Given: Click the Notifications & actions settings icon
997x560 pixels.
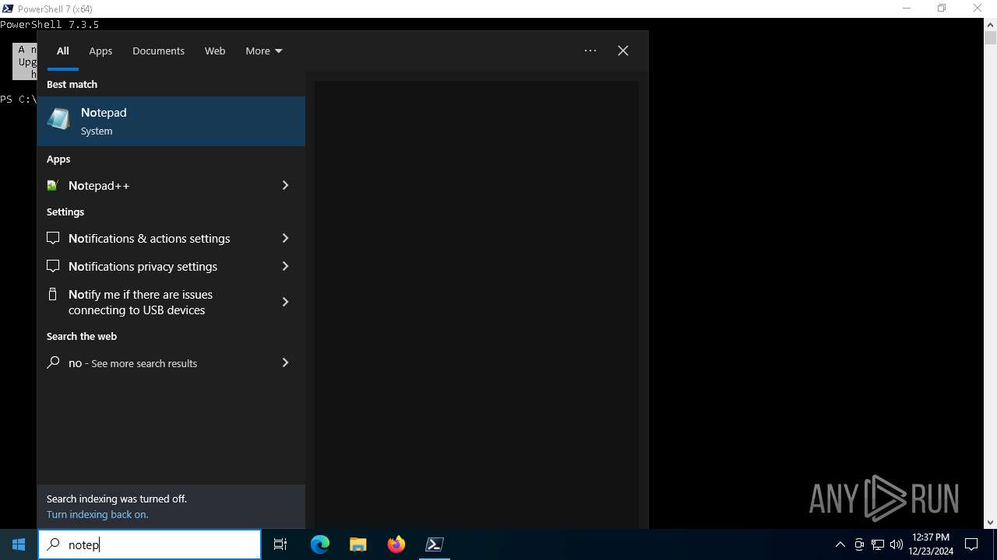Looking at the screenshot, I should click(53, 238).
